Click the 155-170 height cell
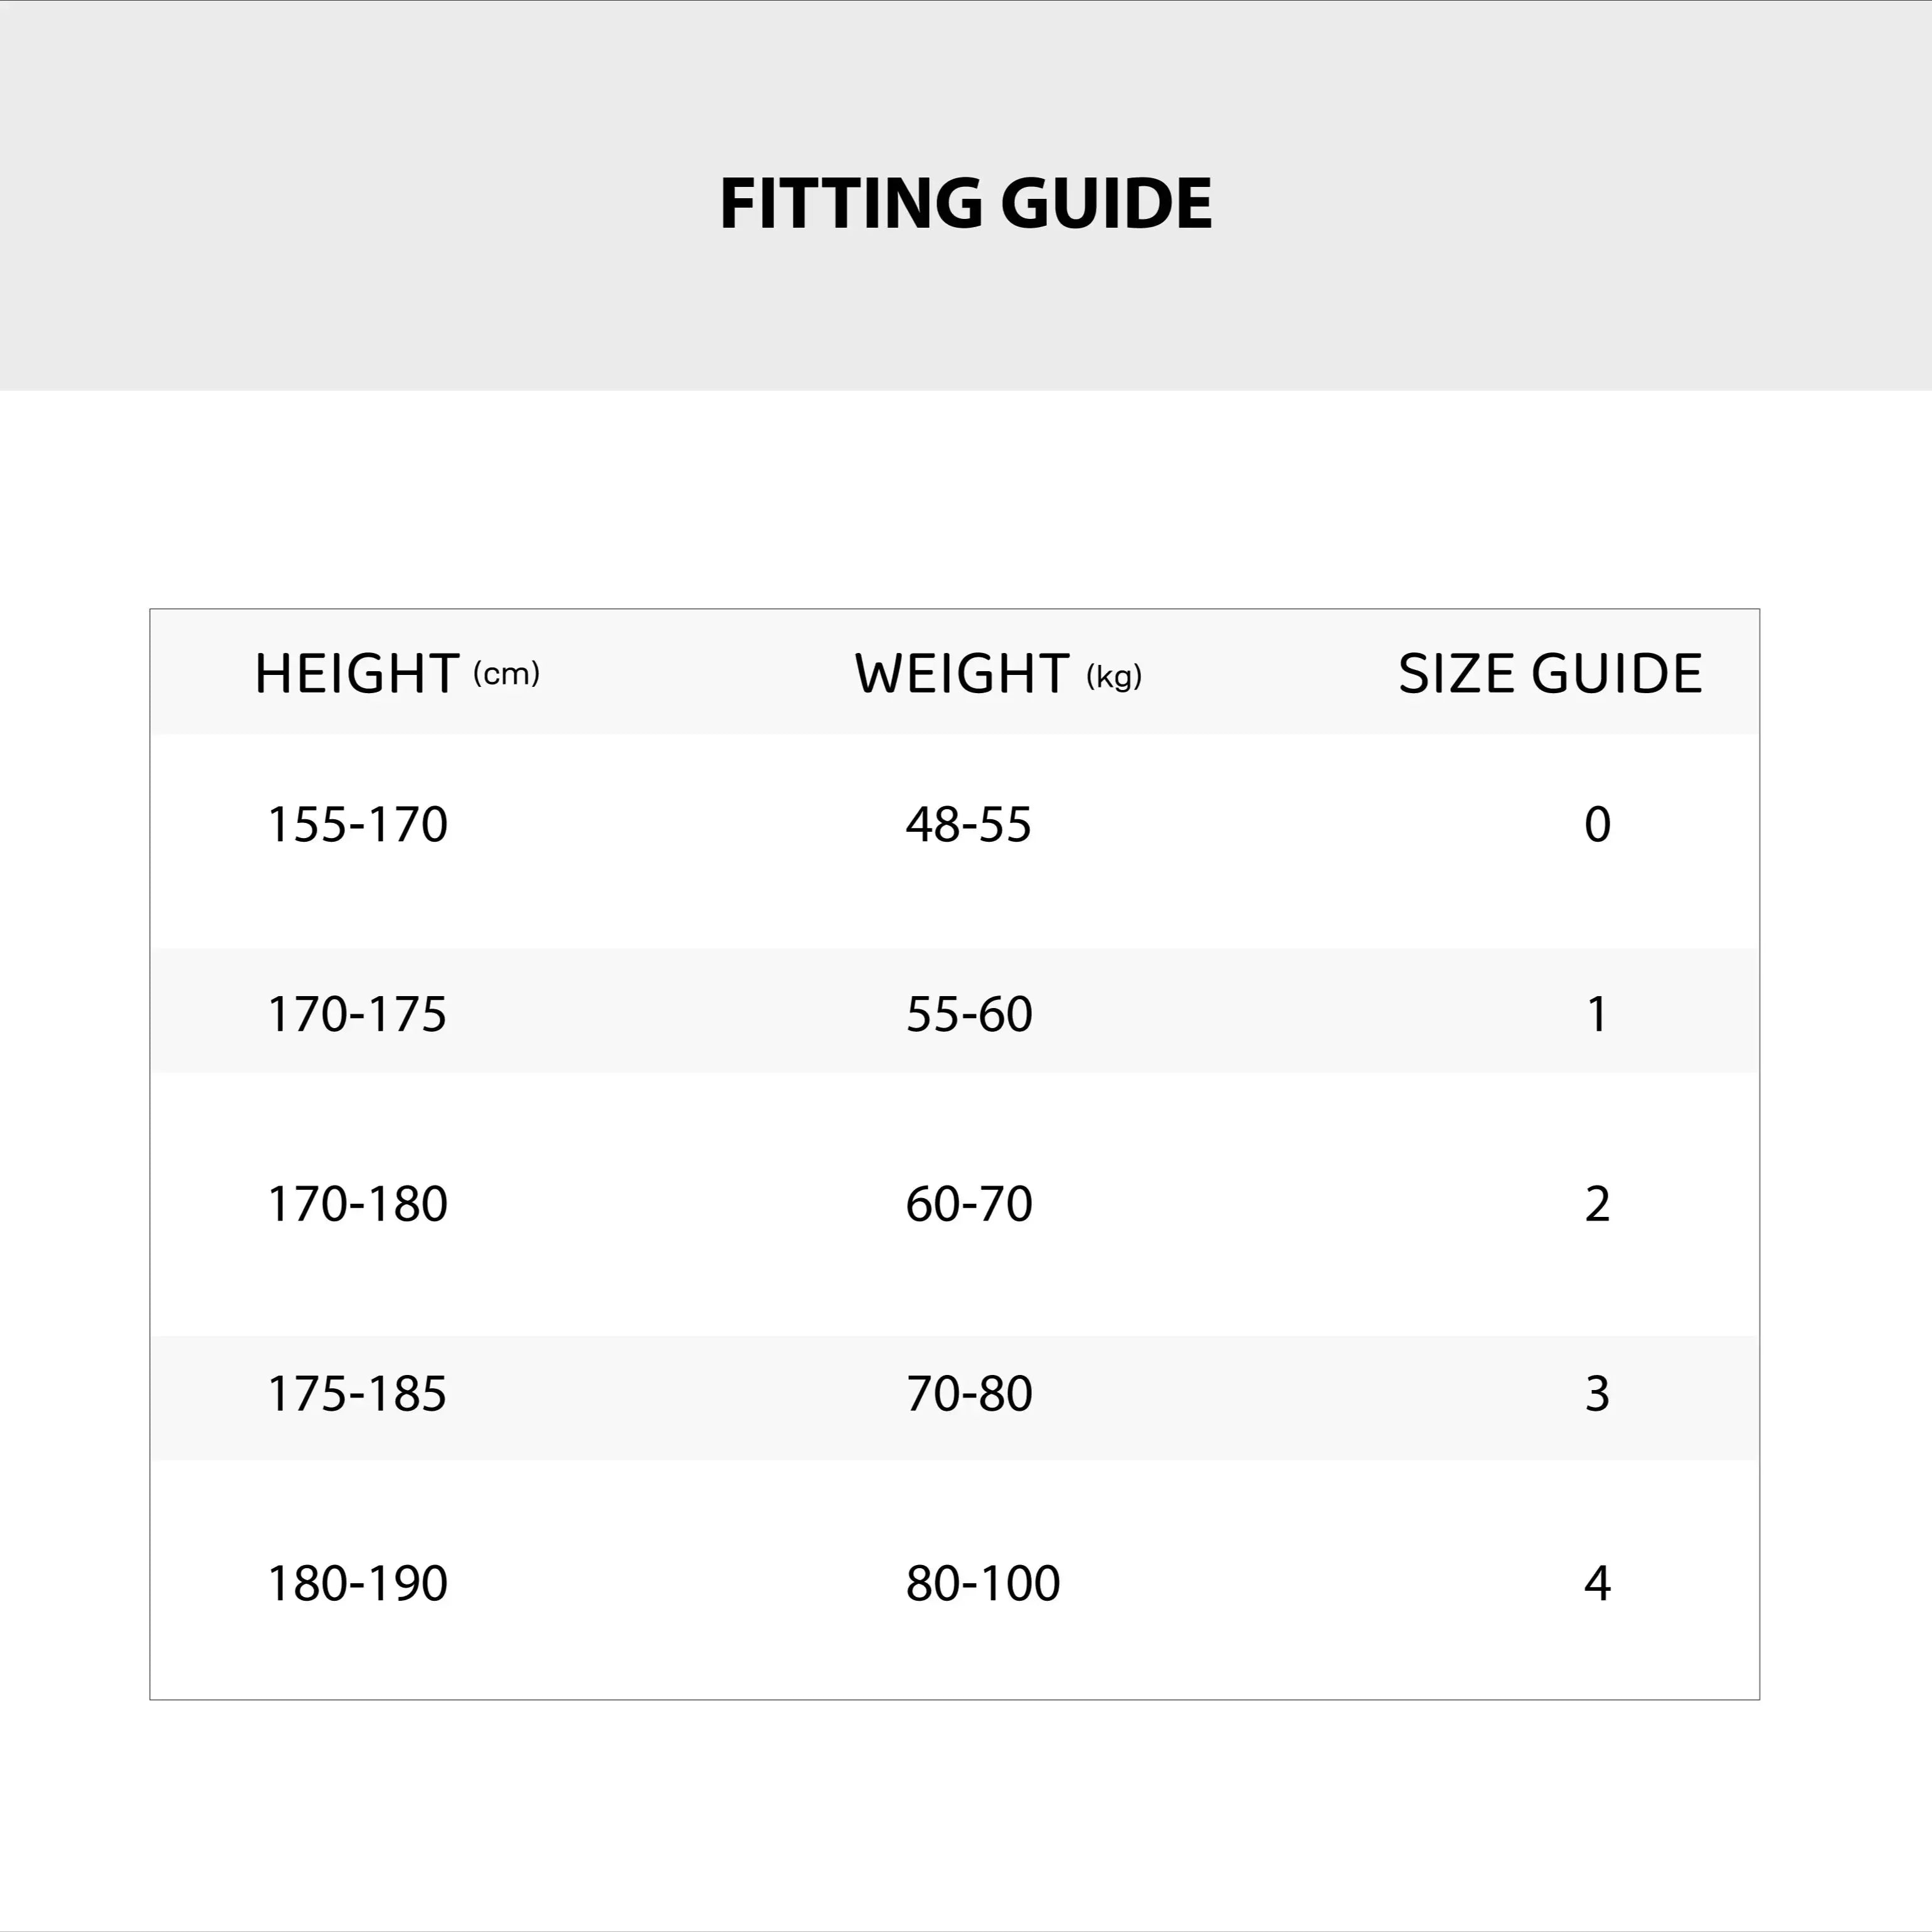Viewport: 1932px width, 1932px height. click(x=357, y=824)
